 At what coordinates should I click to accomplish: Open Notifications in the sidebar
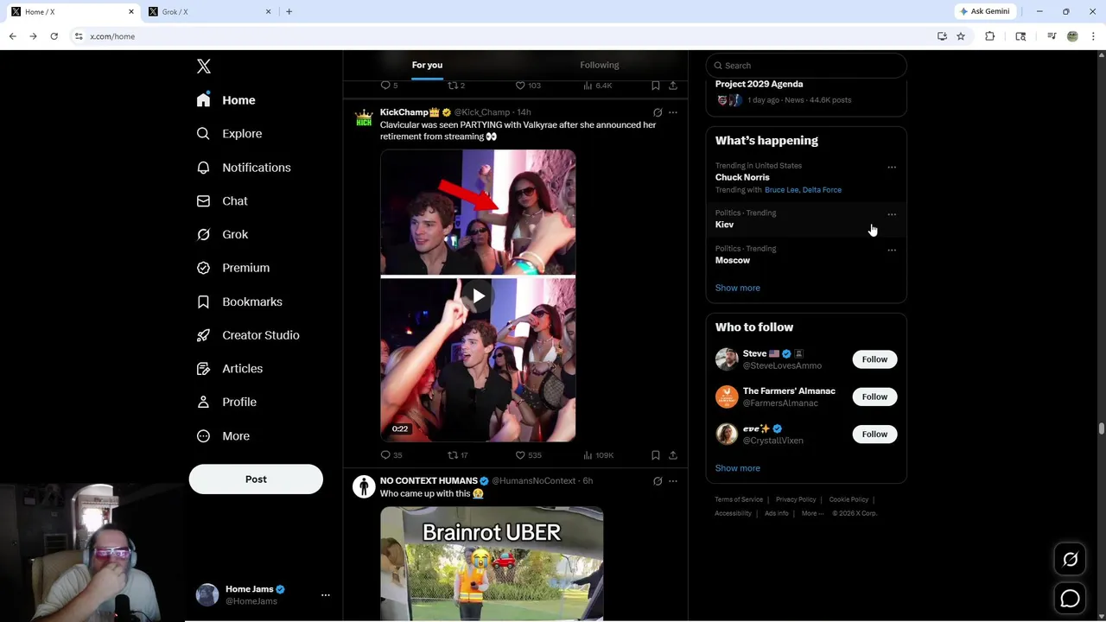[x=244, y=168]
